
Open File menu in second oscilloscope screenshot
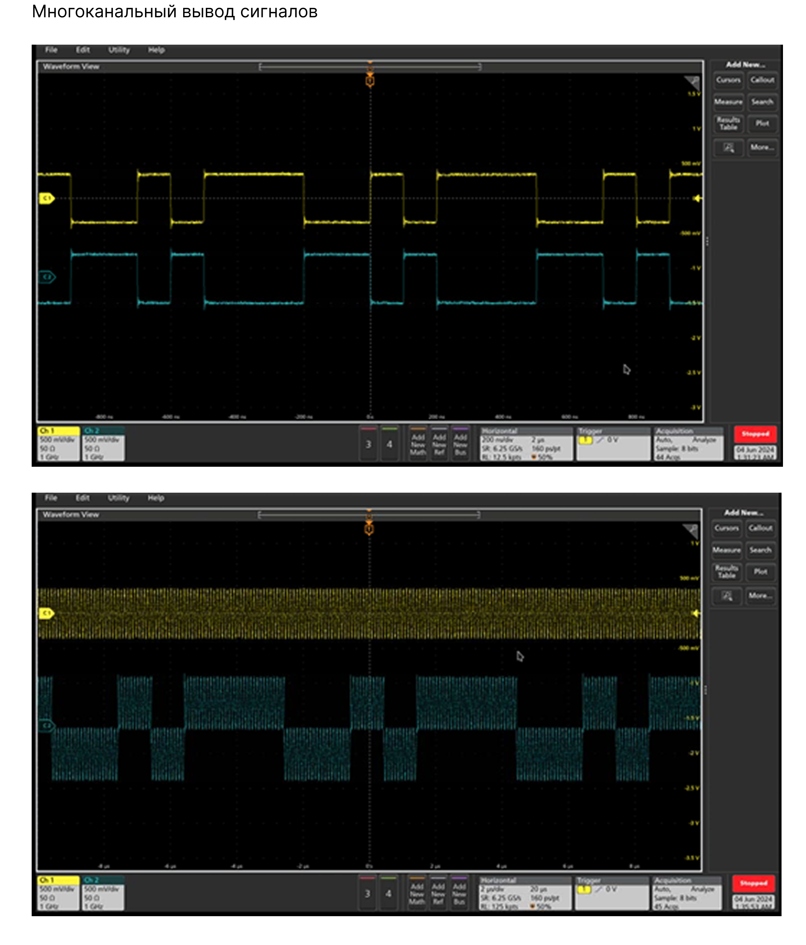pos(51,498)
